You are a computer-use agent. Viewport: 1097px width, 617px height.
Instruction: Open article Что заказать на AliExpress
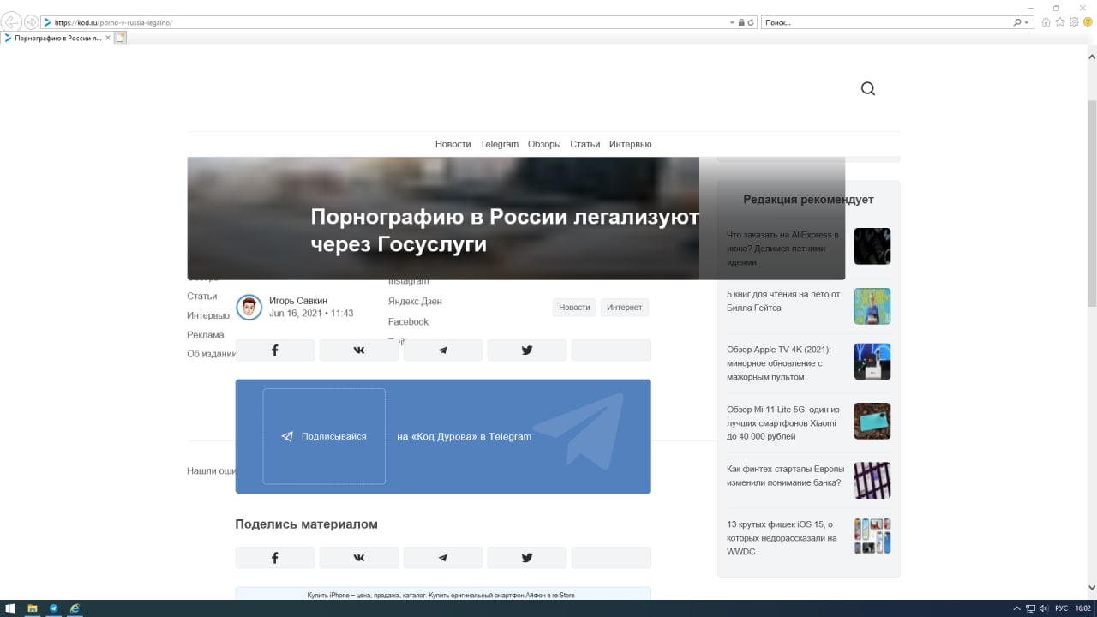(782, 249)
